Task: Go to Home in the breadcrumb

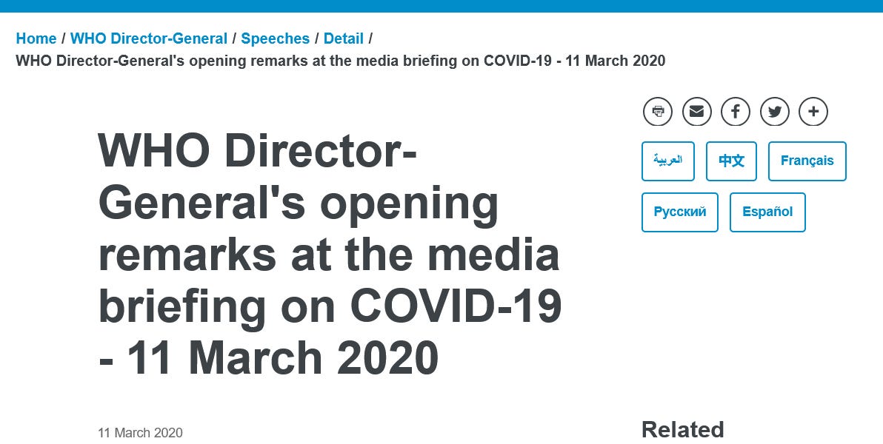Action: coord(36,38)
